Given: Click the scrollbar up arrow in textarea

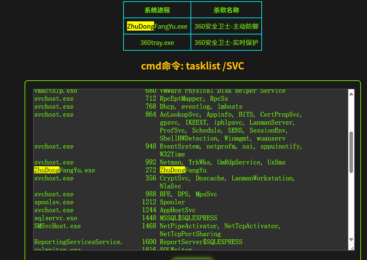Looking at the screenshot, I should 351,94.
